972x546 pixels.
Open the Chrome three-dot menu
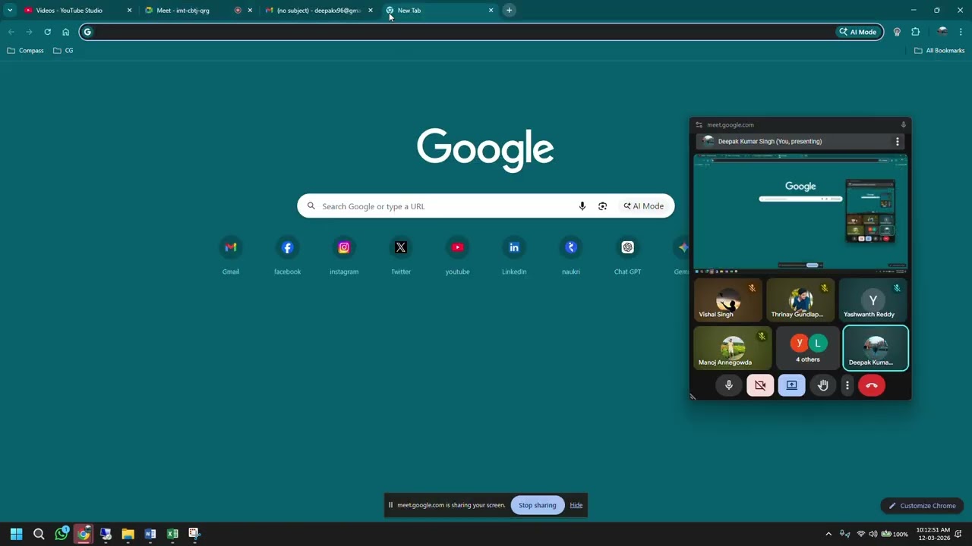pos(961,32)
